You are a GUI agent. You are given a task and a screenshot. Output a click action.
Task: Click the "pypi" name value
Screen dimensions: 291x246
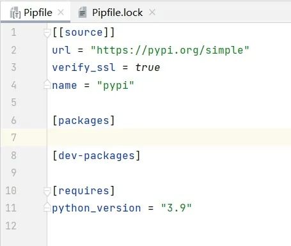tap(115, 86)
